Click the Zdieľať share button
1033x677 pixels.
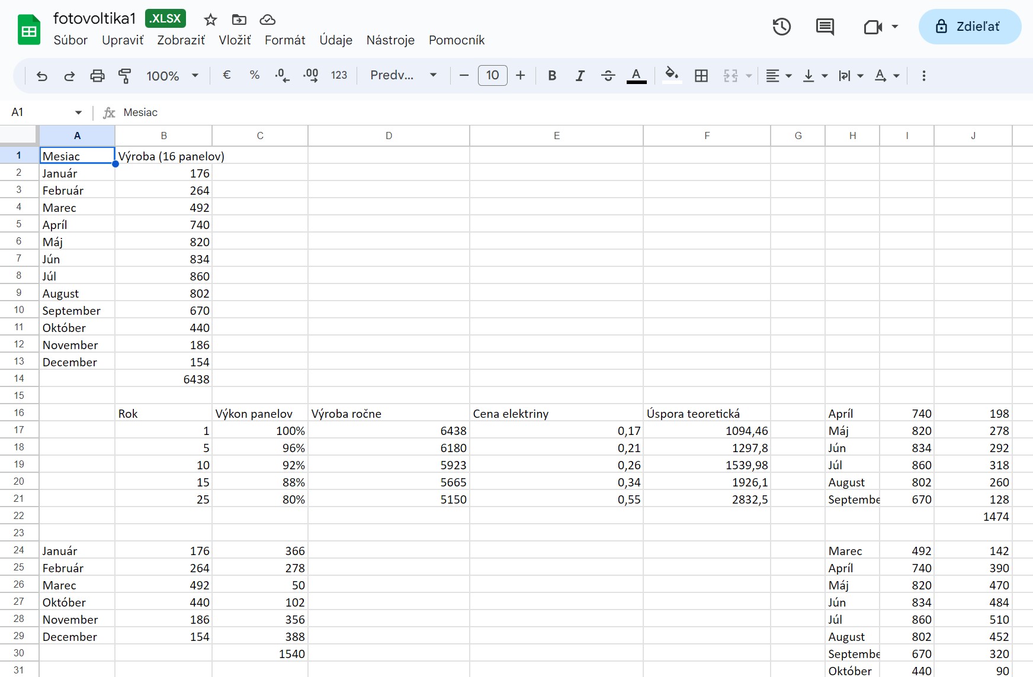click(970, 27)
